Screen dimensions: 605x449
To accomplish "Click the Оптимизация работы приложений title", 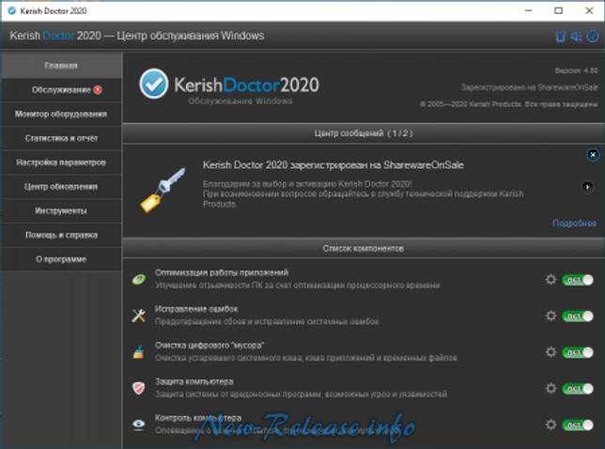I will [x=222, y=272].
